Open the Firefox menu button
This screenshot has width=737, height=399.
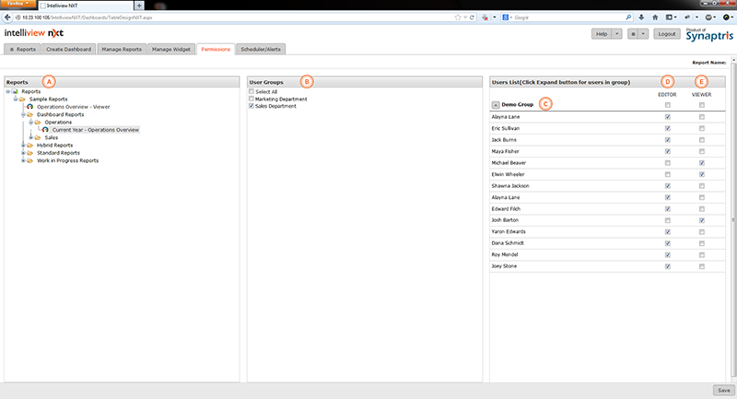(x=18, y=4)
